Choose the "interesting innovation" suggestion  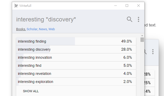[76, 57]
